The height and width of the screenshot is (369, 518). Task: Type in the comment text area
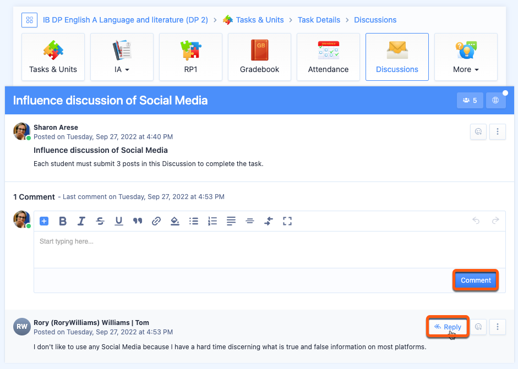click(269, 249)
